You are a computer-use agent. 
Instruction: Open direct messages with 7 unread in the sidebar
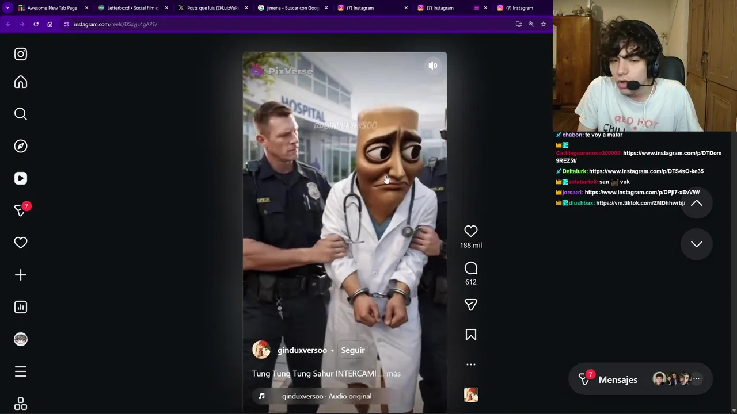point(22,210)
